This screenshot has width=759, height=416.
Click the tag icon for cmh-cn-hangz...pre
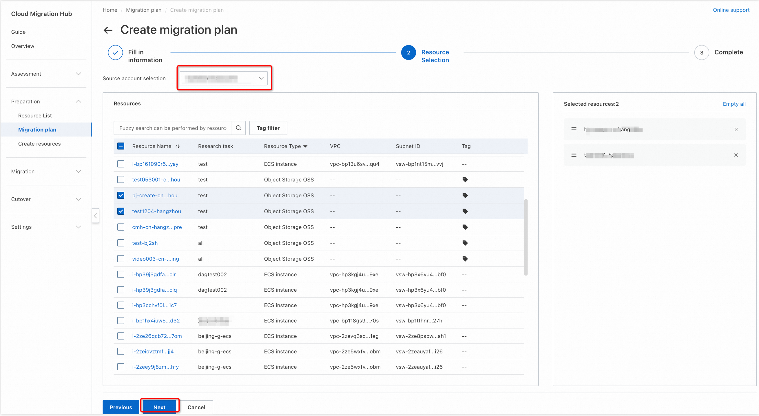click(465, 227)
